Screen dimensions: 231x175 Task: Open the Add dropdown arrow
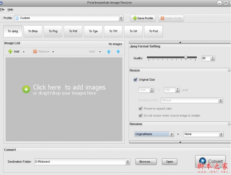[x=24, y=52]
